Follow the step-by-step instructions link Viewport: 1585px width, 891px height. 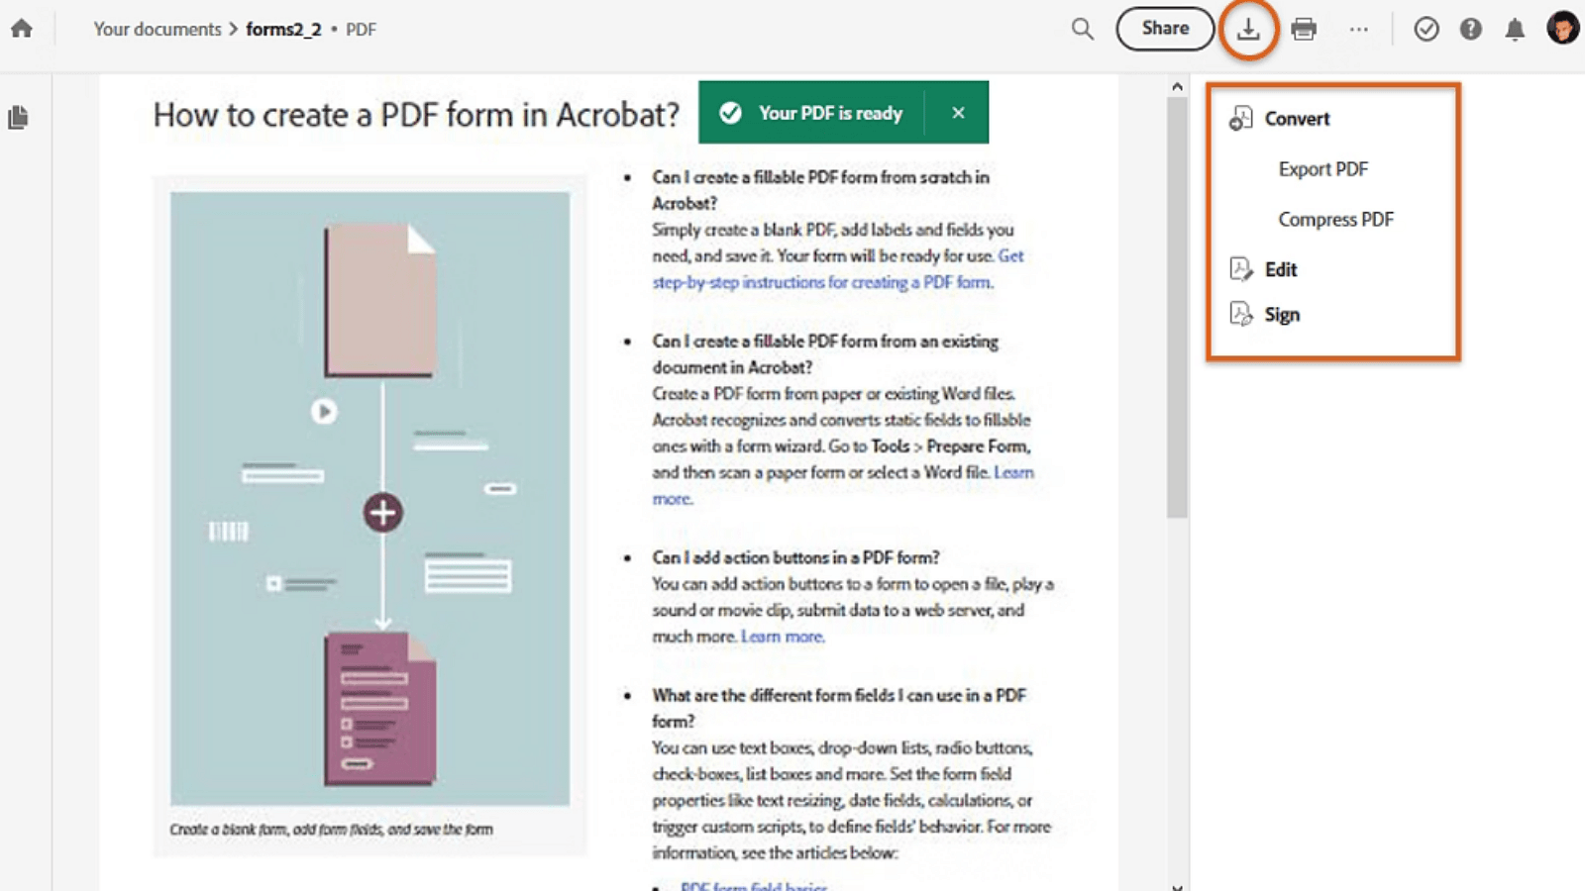tap(821, 282)
